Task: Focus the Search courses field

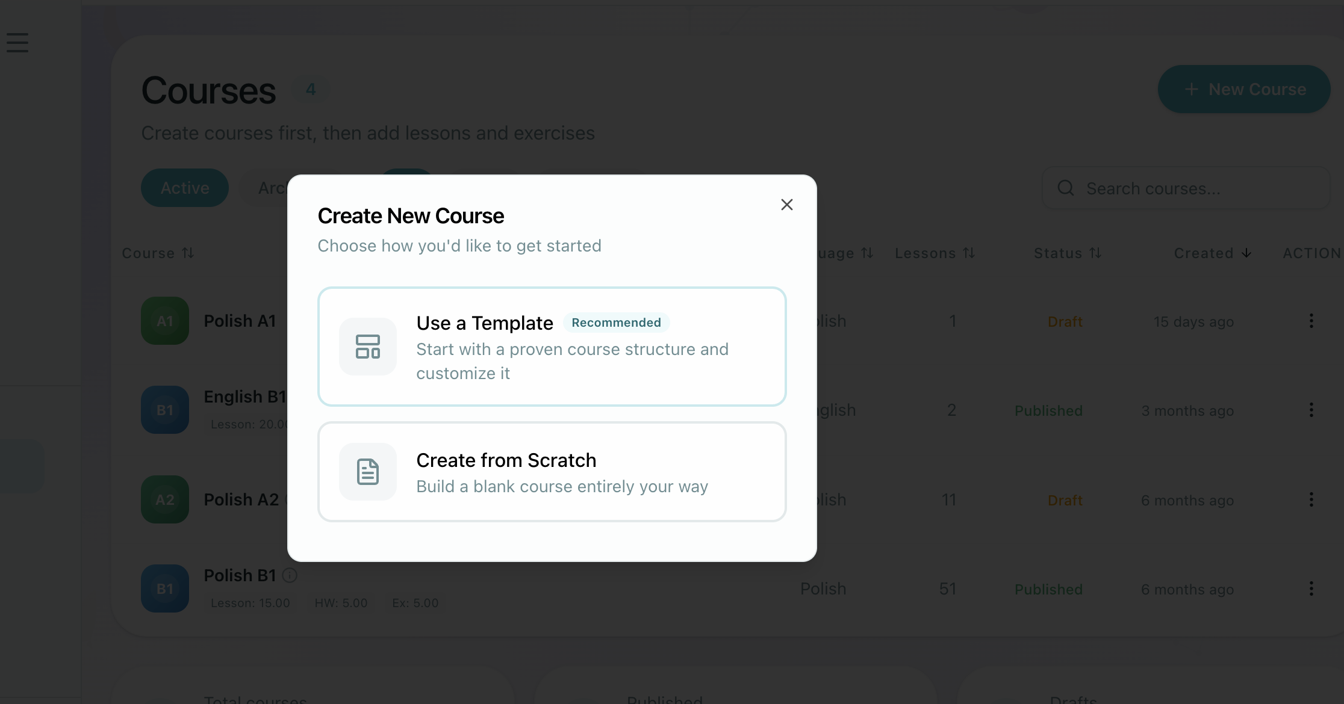Action: (1198, 188)
